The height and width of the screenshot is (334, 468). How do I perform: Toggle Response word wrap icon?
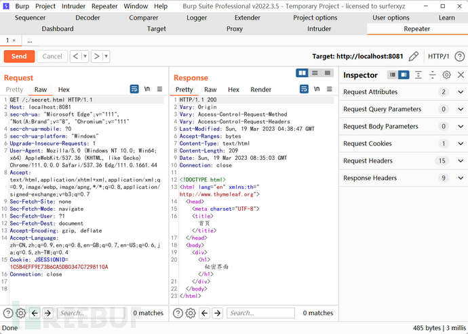304,89
